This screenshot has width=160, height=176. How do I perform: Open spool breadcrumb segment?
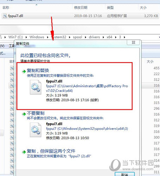click(x=77, y=37)
